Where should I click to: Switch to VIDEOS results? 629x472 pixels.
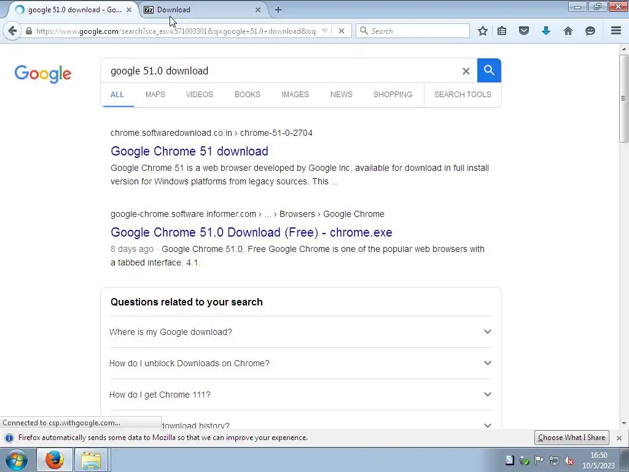[x=200, y=94]
